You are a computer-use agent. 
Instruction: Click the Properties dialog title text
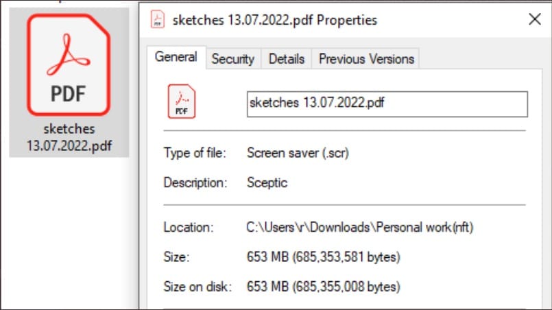coord(274,20)
